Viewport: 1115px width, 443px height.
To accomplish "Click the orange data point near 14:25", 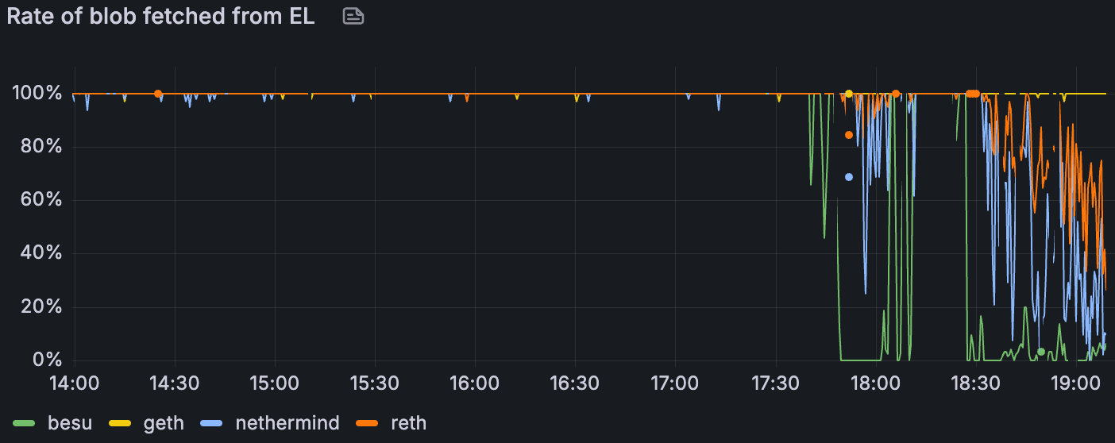I will tap(158, 94).
